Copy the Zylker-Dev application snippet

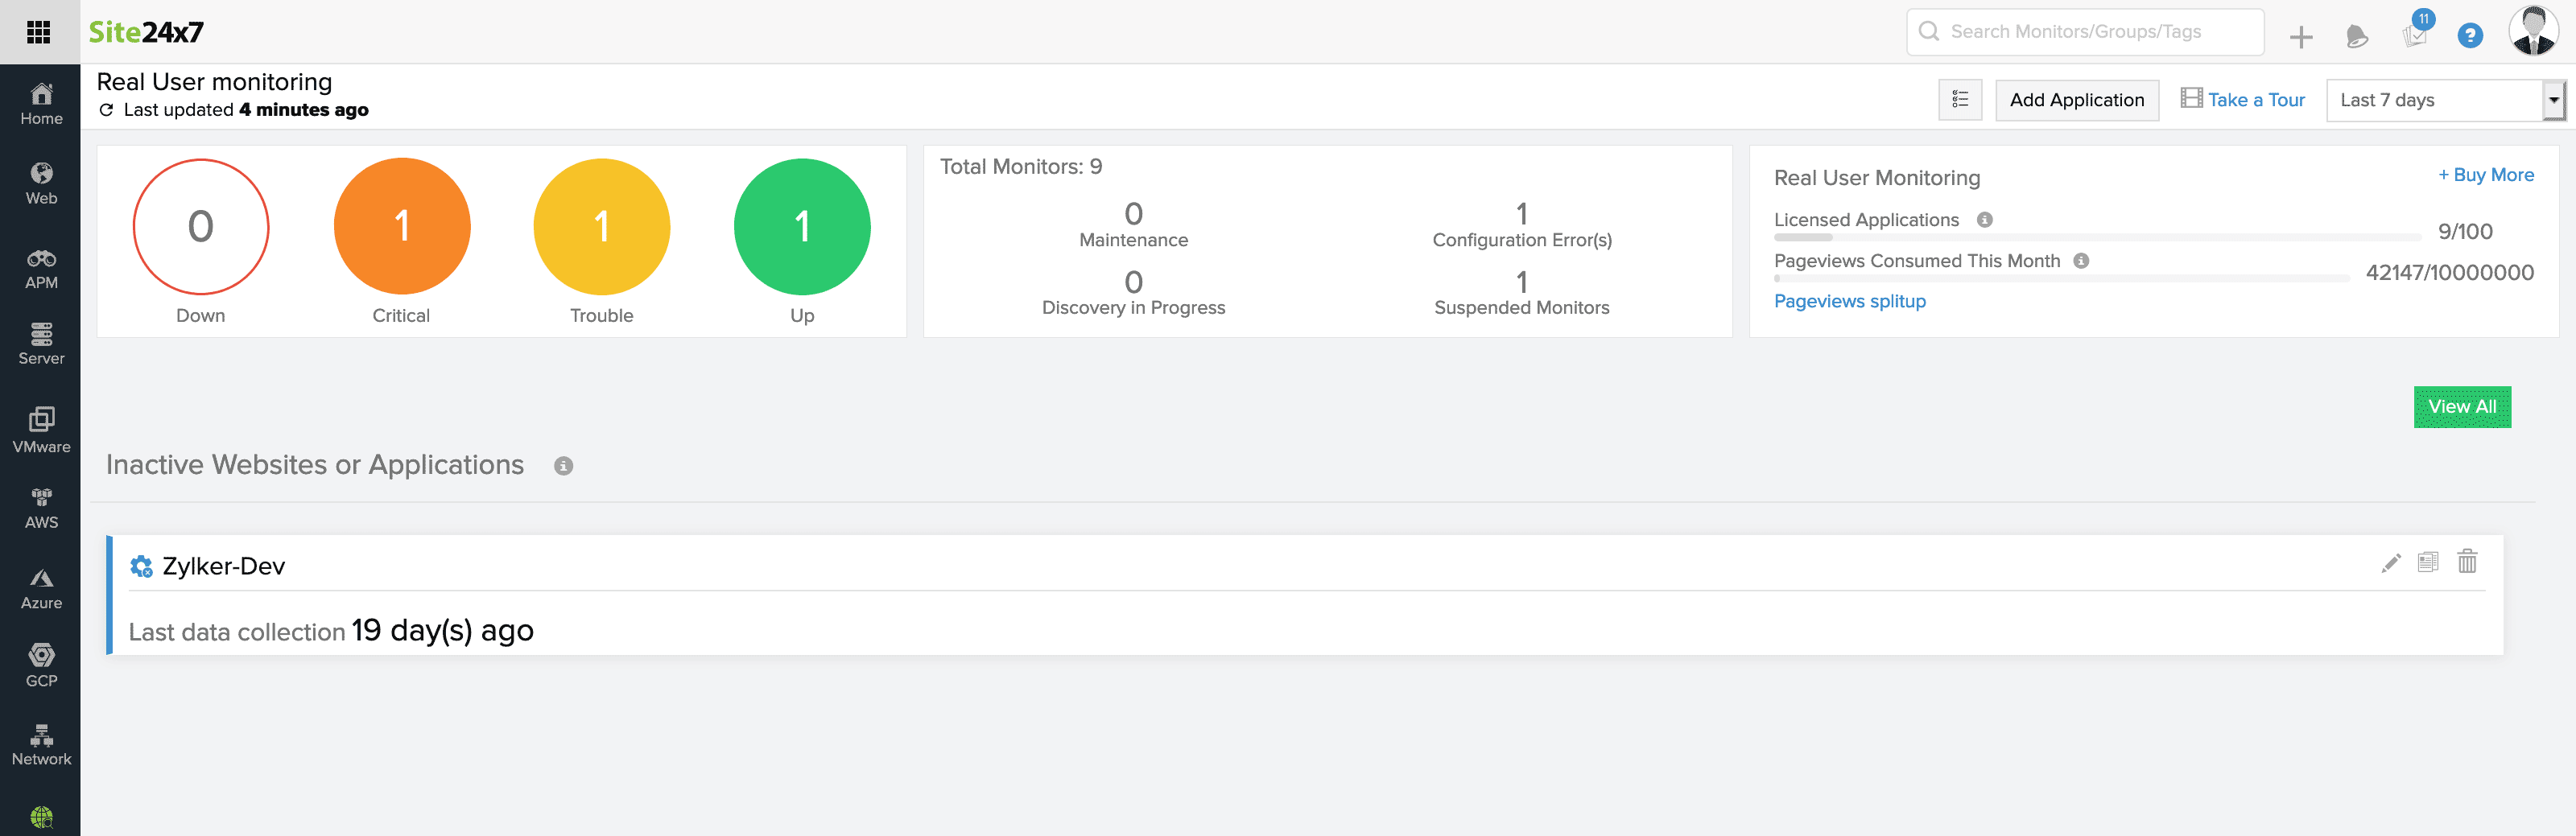(2428, 562)
